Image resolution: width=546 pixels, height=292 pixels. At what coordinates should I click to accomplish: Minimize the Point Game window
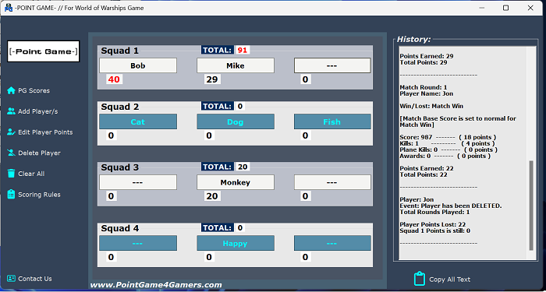(481, 8)
